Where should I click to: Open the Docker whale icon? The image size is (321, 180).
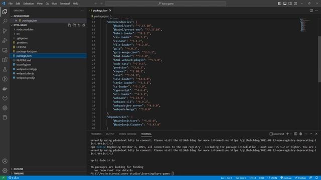[x=5, y=89]
